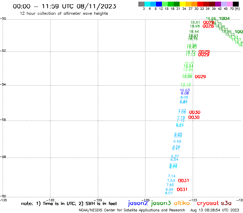Viewport: 243px width, 213px height.
Task: Click the wave height value 8.06
Action: click(x=184, y=97)
